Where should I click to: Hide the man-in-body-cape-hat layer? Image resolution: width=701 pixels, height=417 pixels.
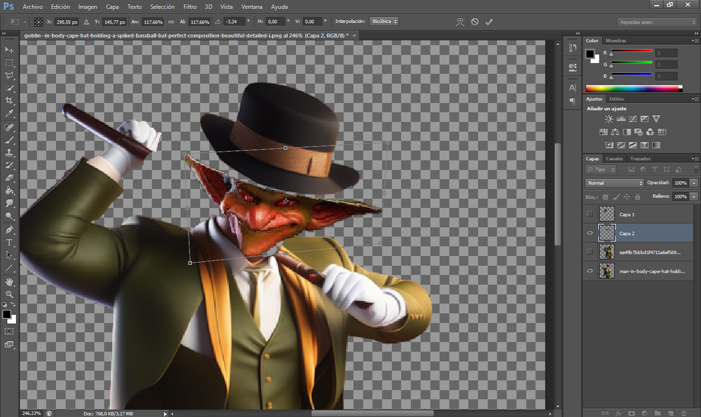tap(590, 271)
